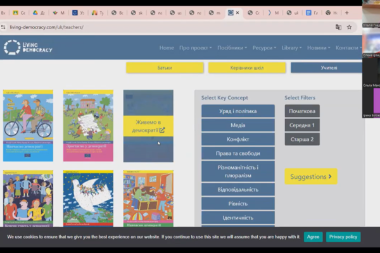Go to Home in navigation bar
380x253 pixels.
tap(167, 48)
